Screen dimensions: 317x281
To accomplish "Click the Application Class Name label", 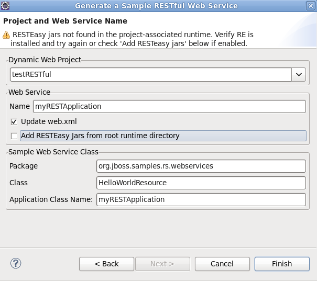I will point(51,200).
